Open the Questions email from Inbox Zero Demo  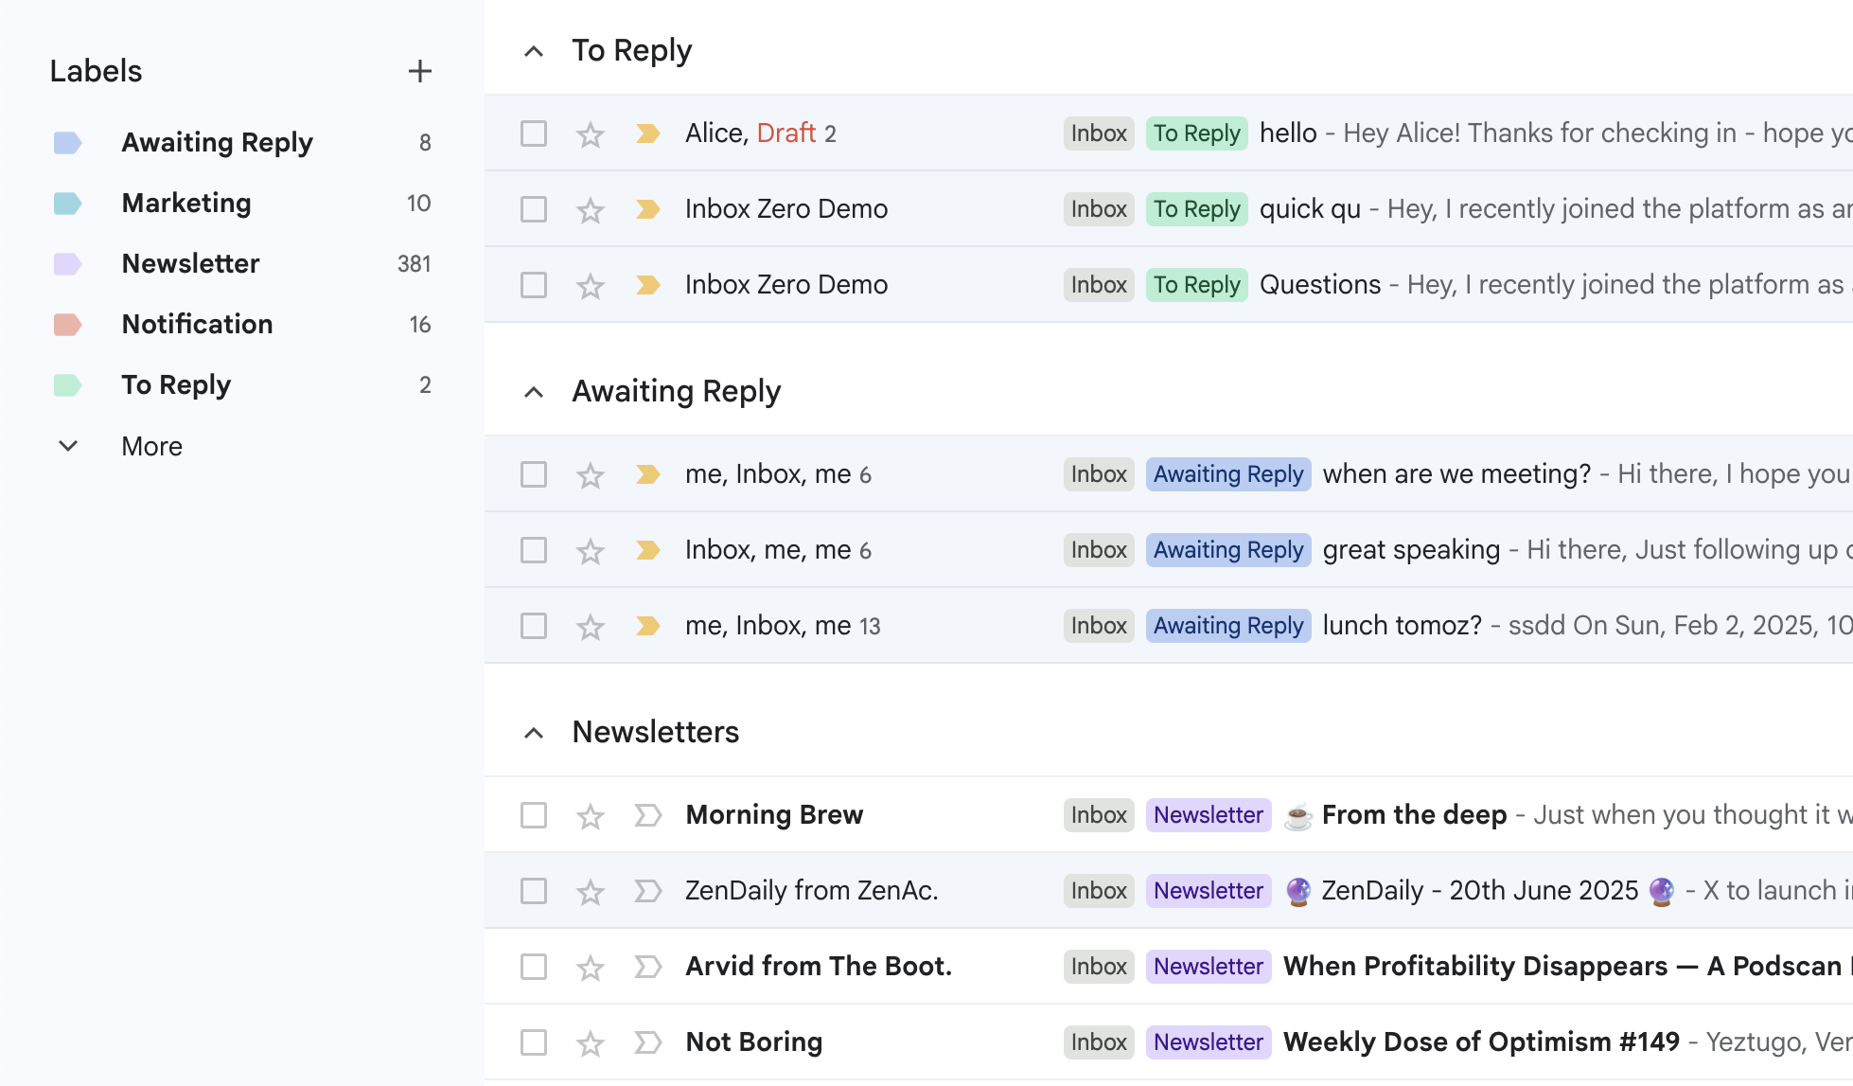(1320, 284)
